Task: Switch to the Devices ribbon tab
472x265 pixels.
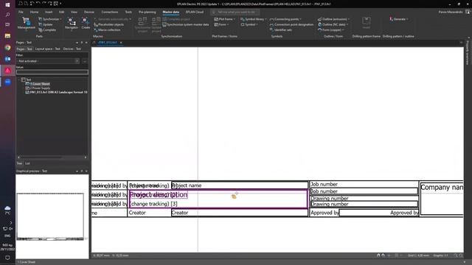Action: click(88, 12)
